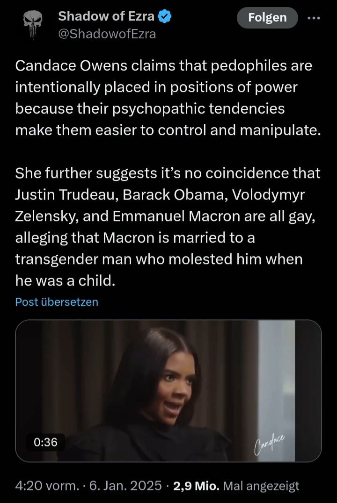Open the 4:20 vorm. timestamp
The width and height of the screenshot is (337, 503).
coord(47,486)
